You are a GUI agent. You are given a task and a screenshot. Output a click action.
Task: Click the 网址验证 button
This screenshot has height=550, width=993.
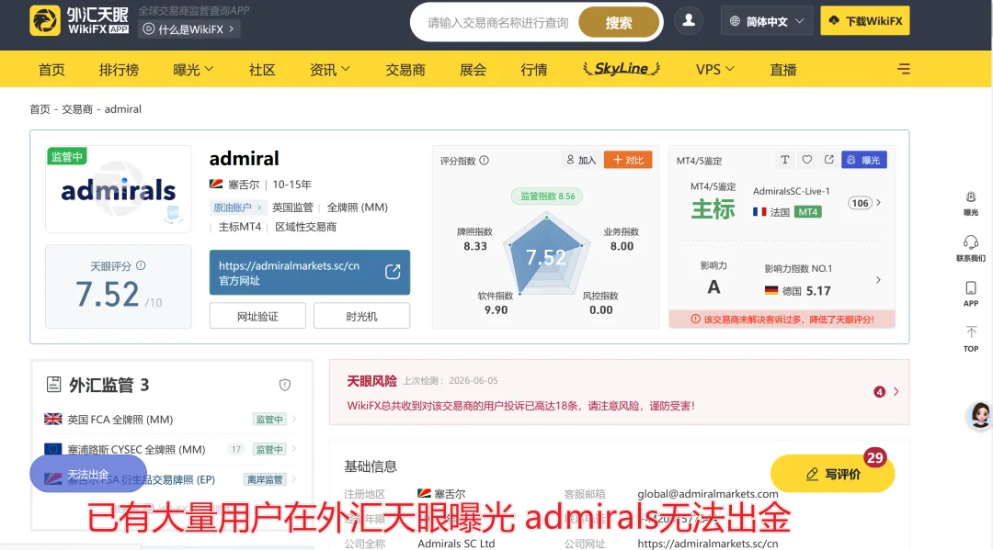click(x=257, y=316)
